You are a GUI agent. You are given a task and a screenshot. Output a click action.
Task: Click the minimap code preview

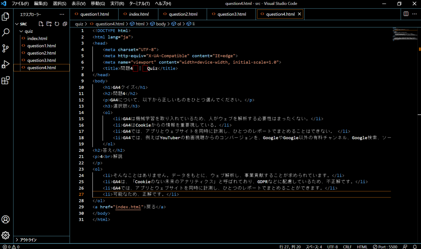click(x=405, y=34)
